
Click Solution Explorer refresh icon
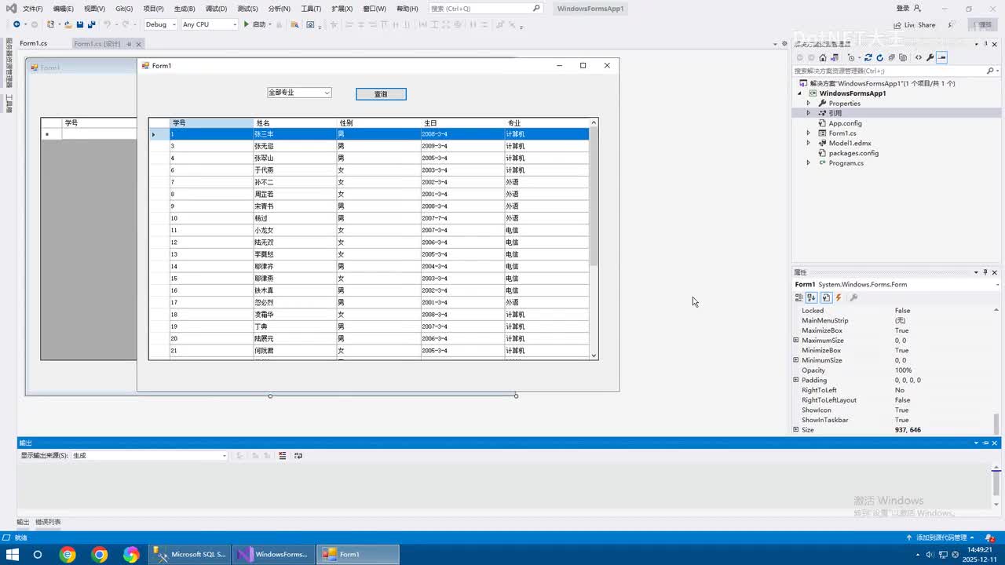click(879, 57)
